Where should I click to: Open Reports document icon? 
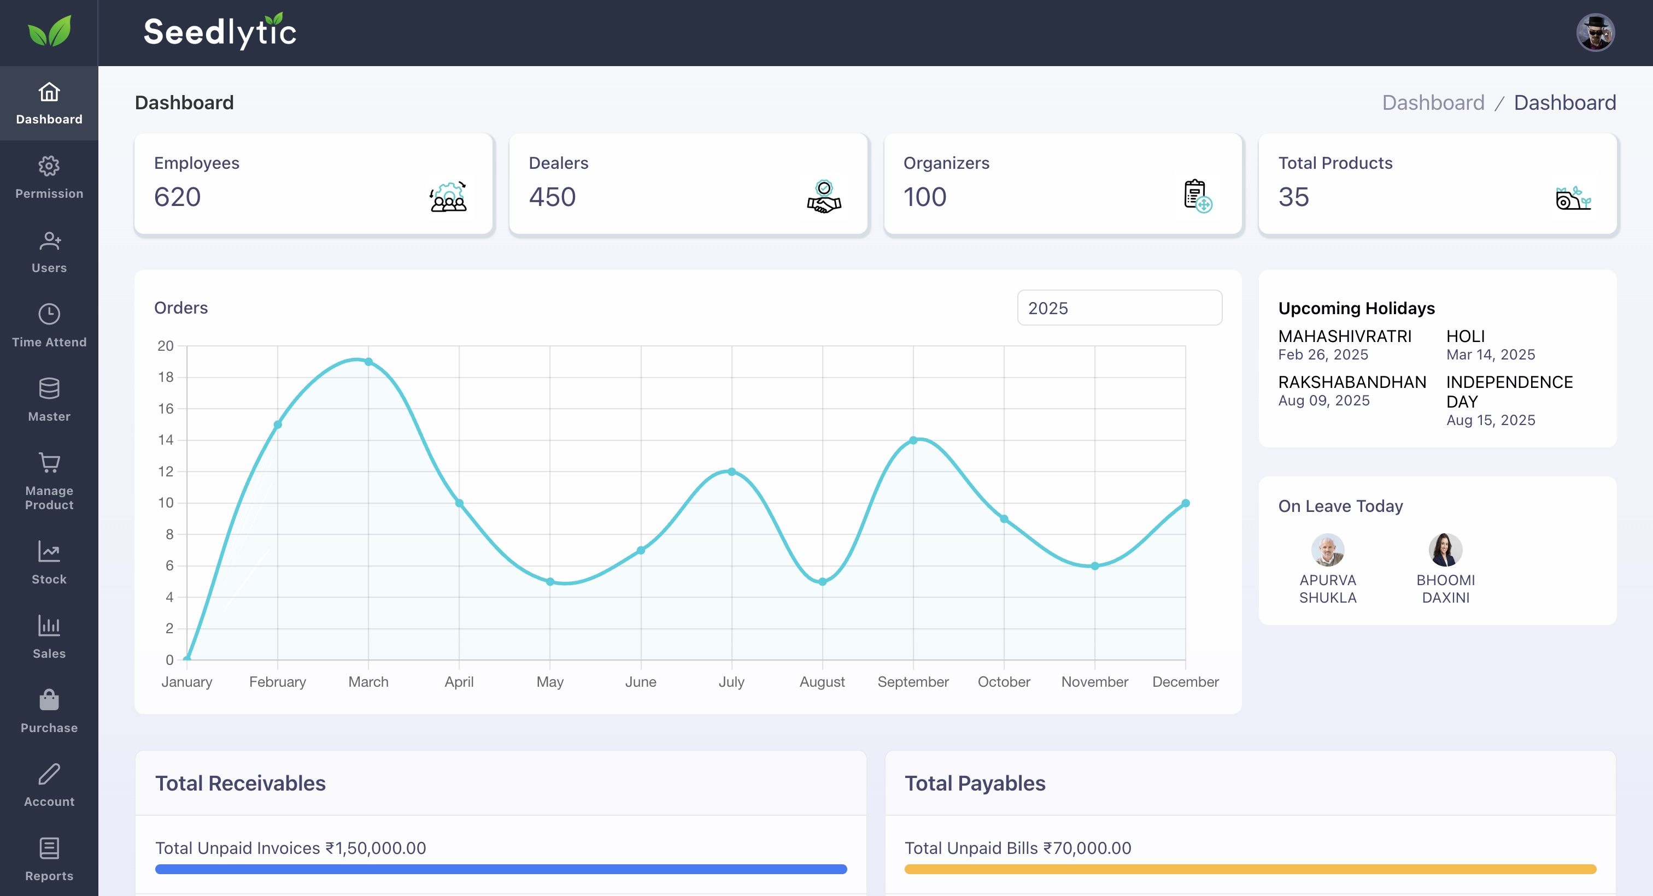point(49,848)
